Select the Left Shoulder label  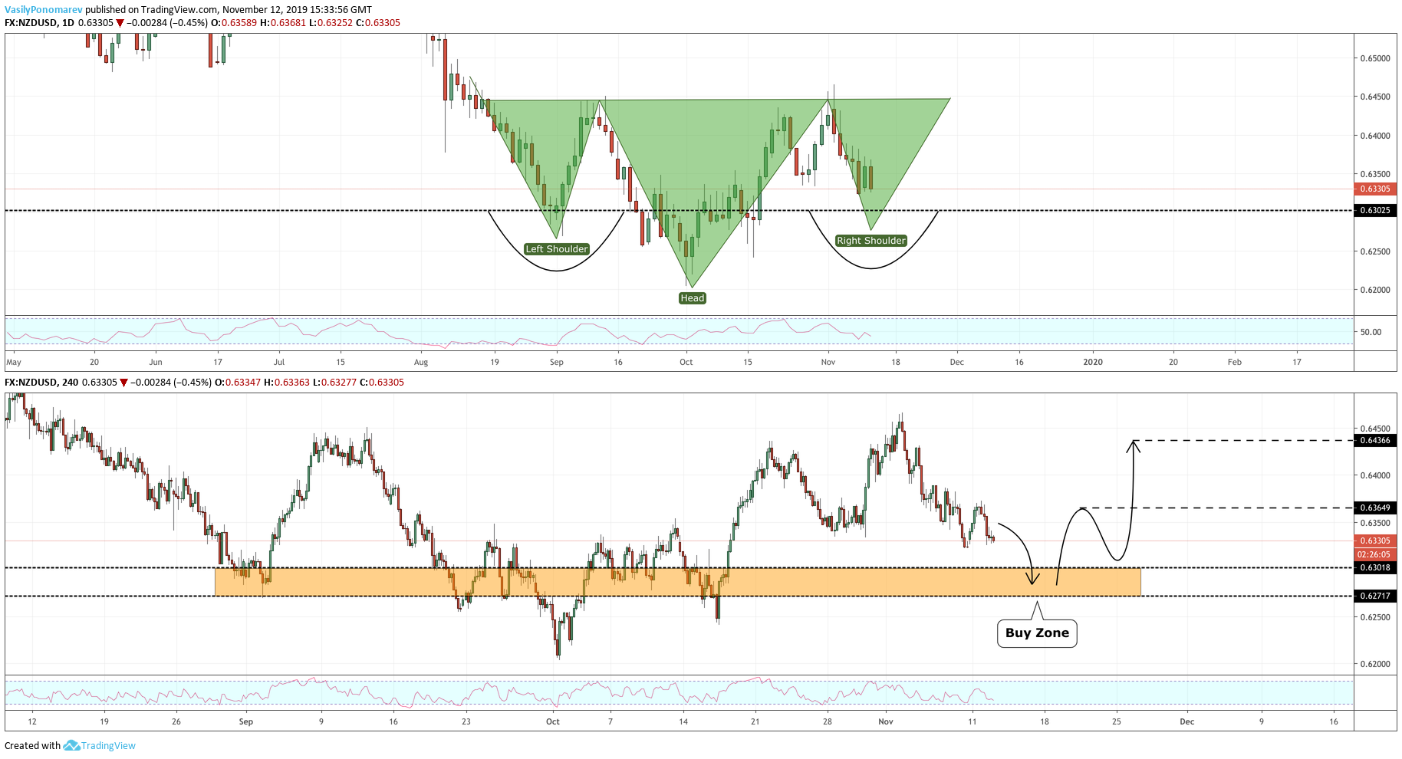click(557, 249)
